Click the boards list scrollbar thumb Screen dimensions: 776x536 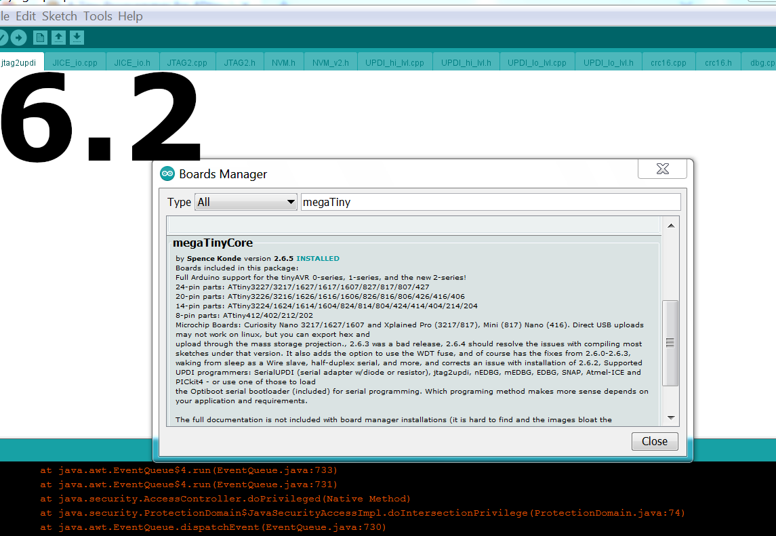tap(670, 343)
